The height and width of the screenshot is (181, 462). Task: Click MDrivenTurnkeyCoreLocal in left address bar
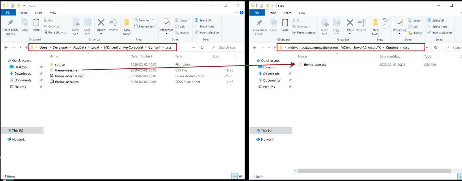(124, 47)
